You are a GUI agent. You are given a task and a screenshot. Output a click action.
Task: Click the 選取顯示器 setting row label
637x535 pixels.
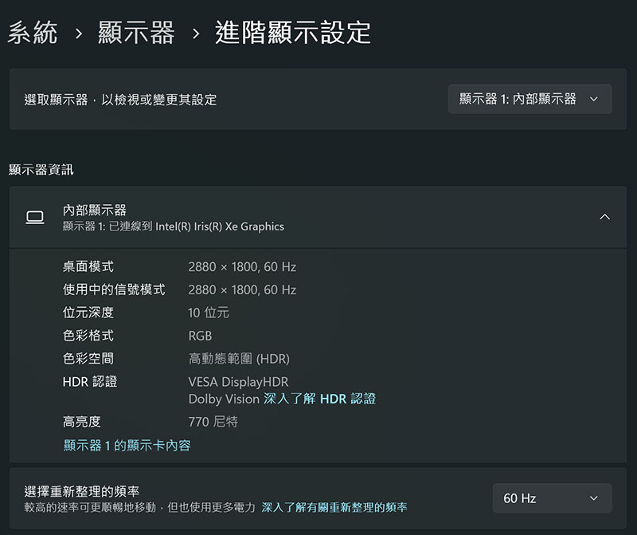click(x=120, y=100)
